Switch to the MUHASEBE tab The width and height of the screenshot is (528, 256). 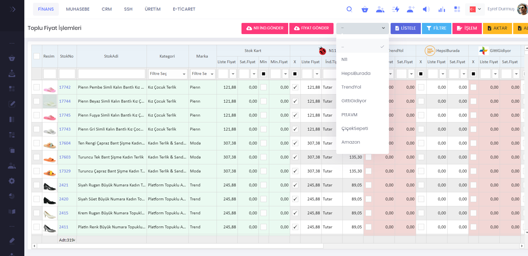tap(78, 9)
